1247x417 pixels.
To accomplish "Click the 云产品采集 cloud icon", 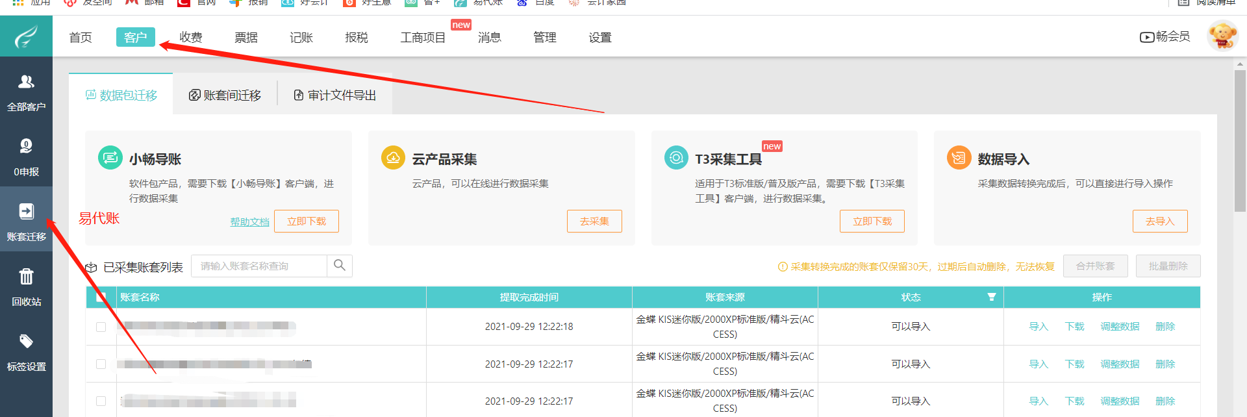I will (393, 158).
